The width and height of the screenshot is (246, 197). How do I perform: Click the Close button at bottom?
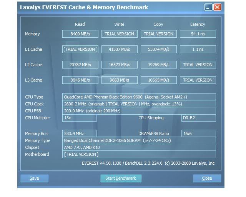click(207, 178)
